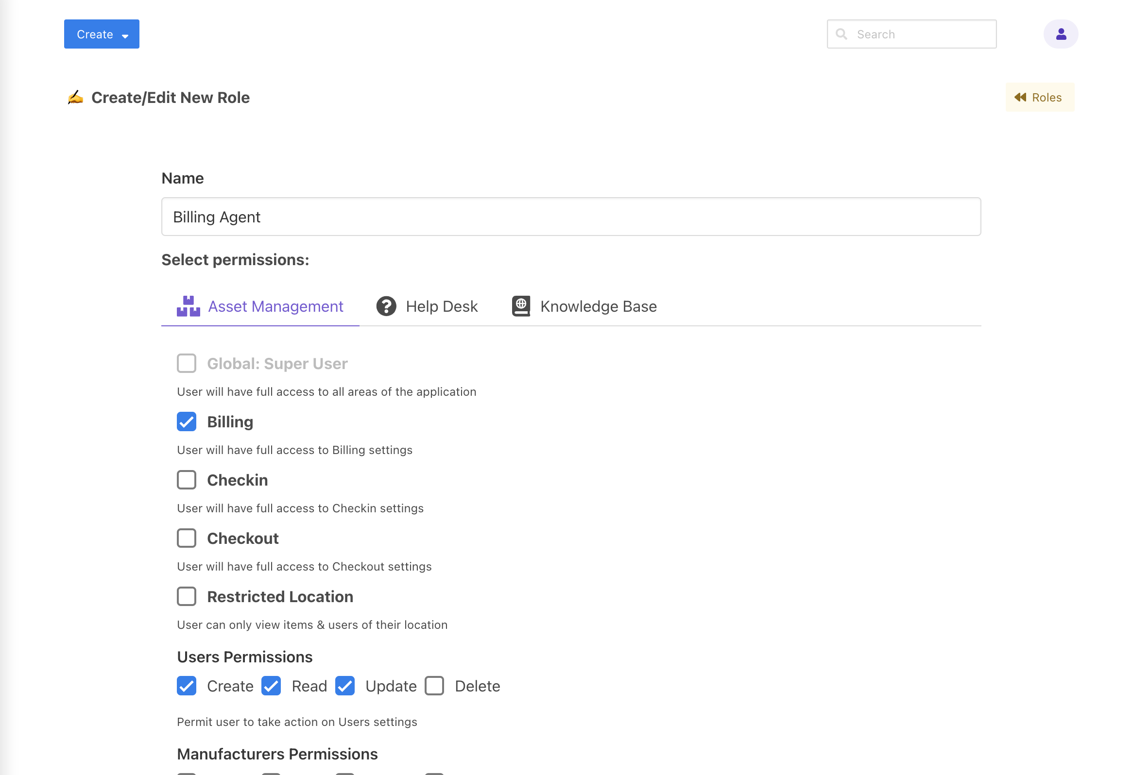Switch to the Knowledge Base tab
Image resolution: width=1133 pixels, height=775 pixels.
click(598, 306)
